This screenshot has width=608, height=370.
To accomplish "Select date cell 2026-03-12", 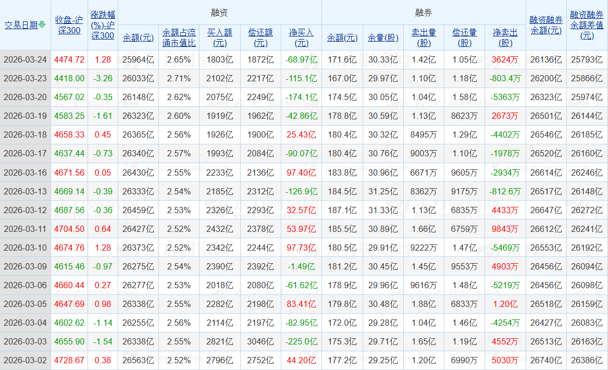I will pyautogui.click(x=25, y=210).
